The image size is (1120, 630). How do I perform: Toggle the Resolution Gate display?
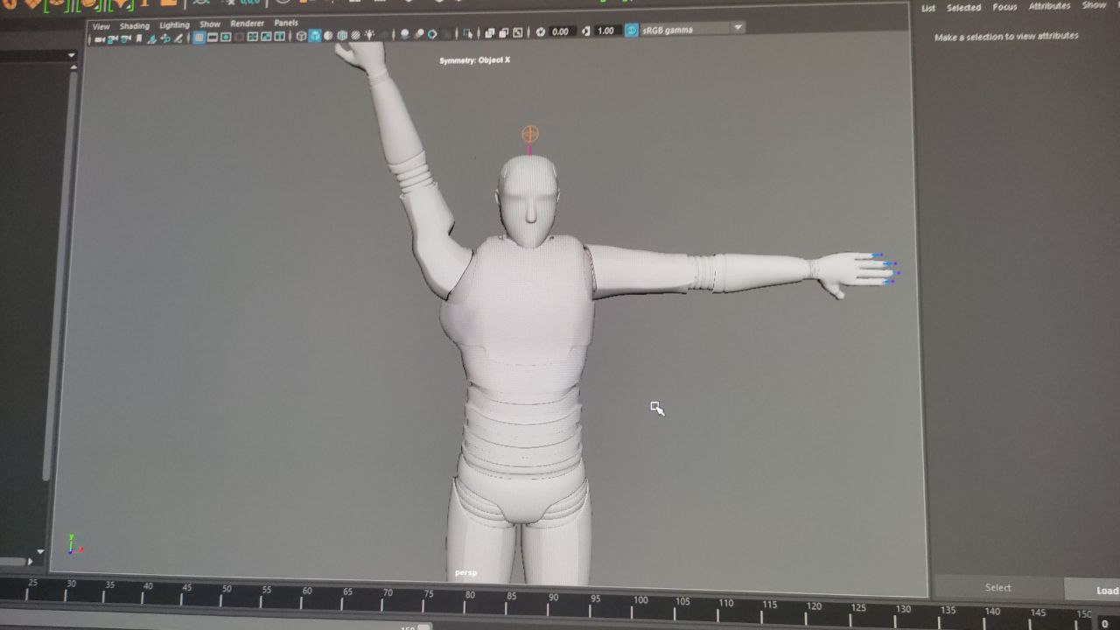pos(226,38)
